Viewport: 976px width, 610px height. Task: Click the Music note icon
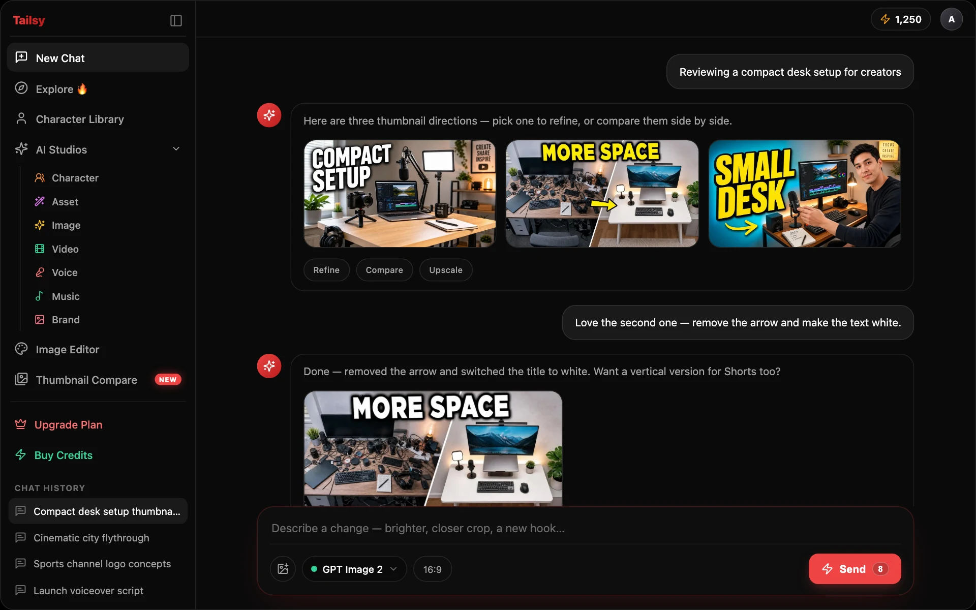[40, 296]
